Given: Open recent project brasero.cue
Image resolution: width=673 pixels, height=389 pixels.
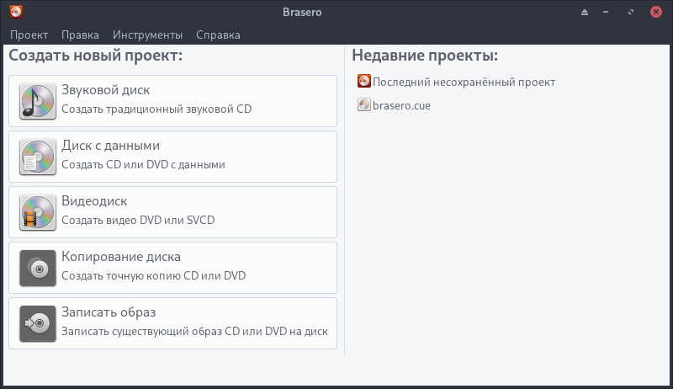Looking at the screenshot, I should click(401, 105).
